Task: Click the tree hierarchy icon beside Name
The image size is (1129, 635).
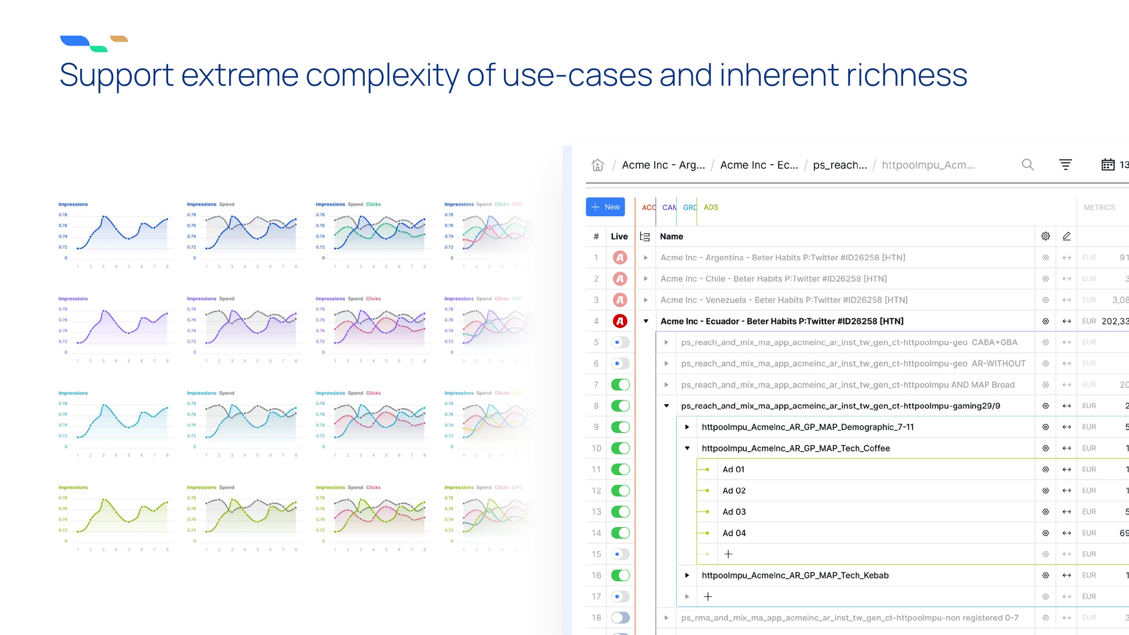Action: (x=645, y=237)
